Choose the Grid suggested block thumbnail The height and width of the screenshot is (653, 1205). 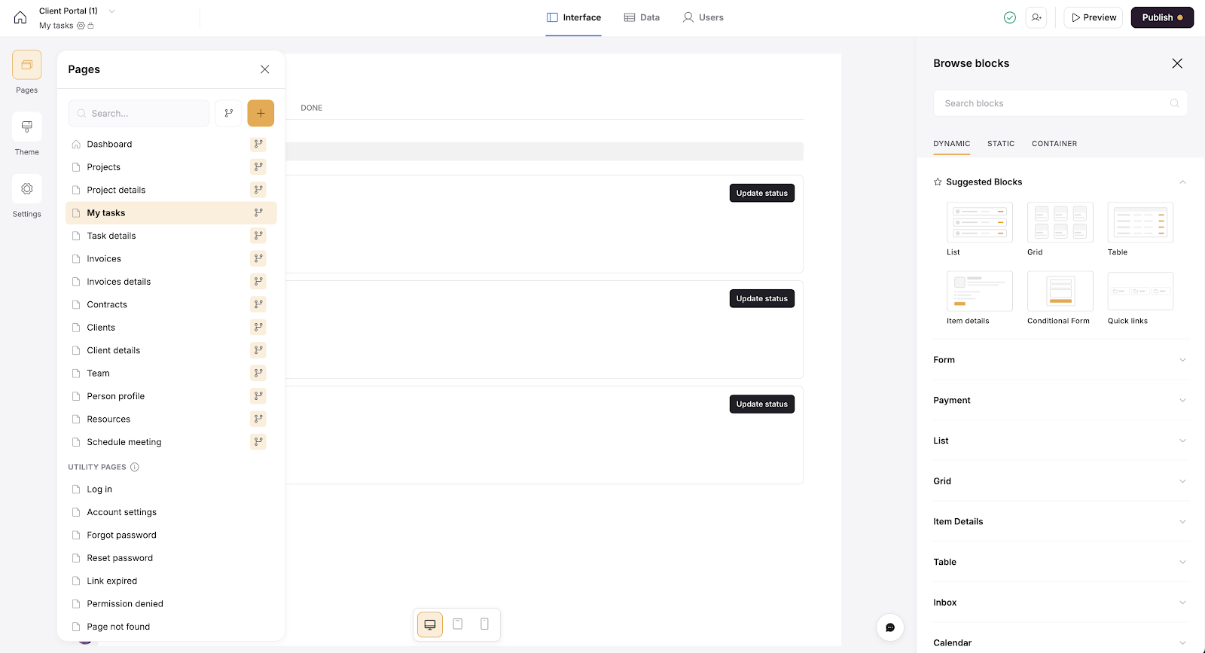pyautogui.click(x=1060, y=222)
